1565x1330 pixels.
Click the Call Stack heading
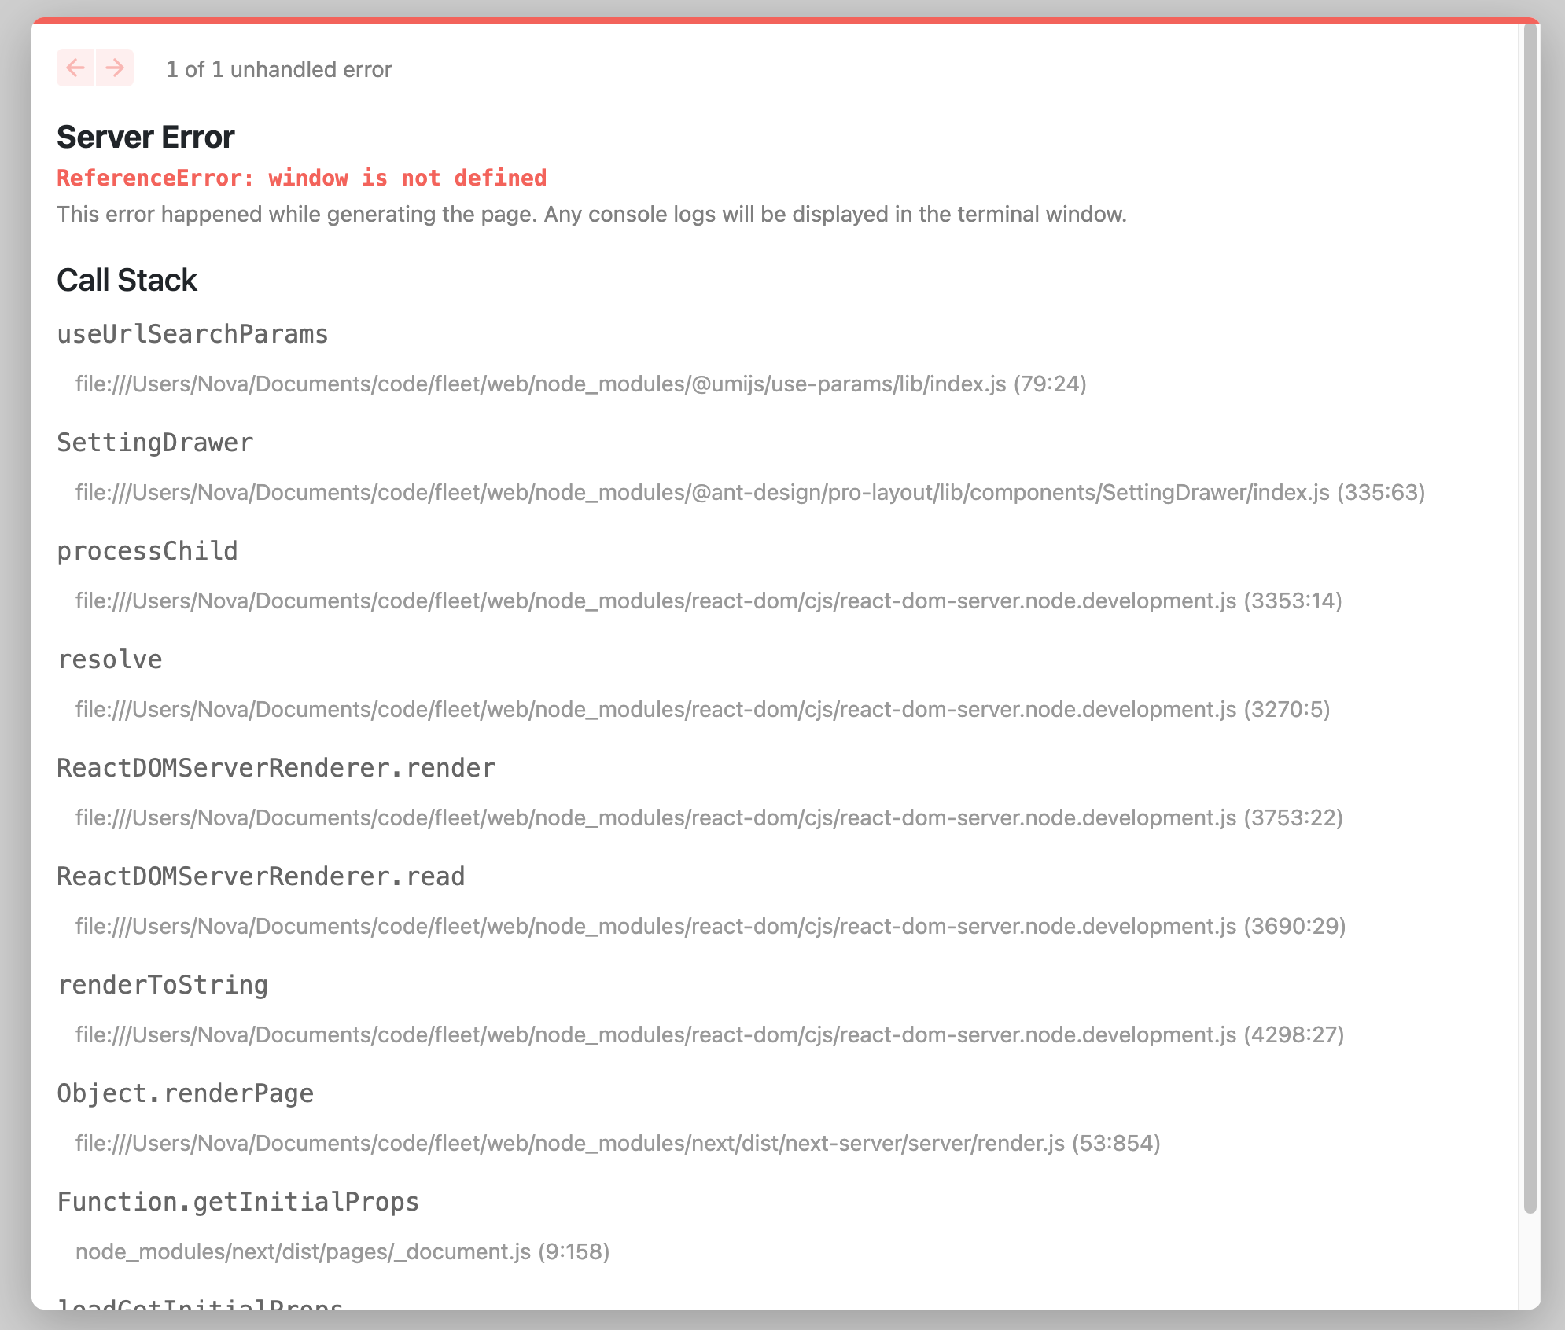point(126,279)
